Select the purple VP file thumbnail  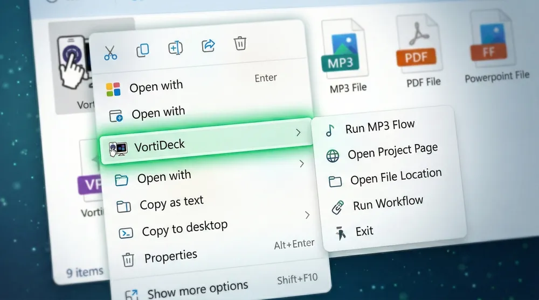point(90,172)
